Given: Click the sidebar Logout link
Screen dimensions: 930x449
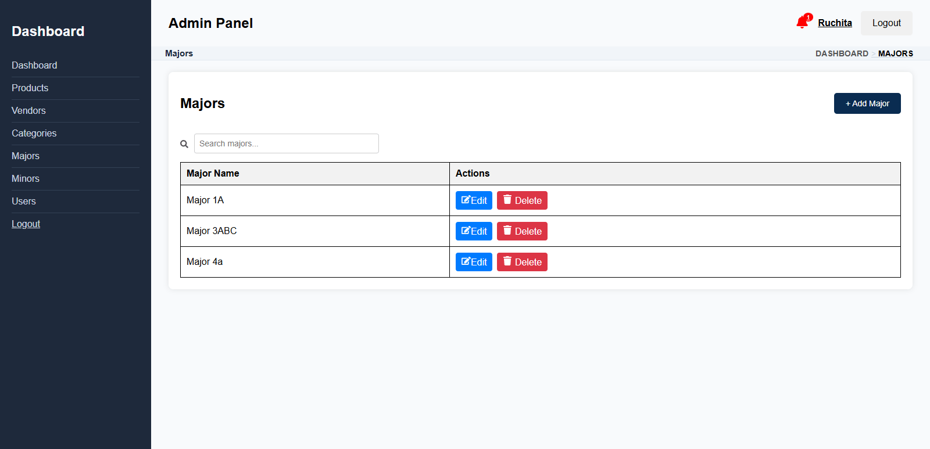Looking at the screenshot, I should (x=26, y=224).
